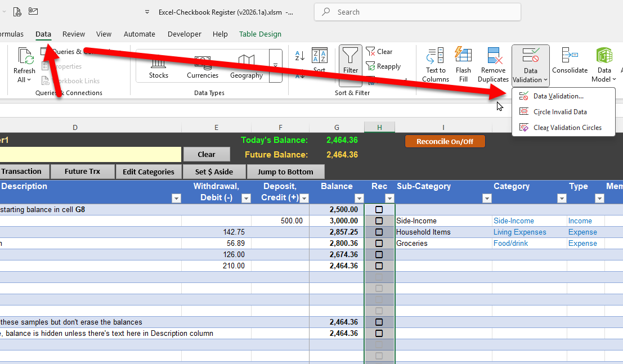
Task: Click the Refresh All icon
Action: click(x=25, y=56)
